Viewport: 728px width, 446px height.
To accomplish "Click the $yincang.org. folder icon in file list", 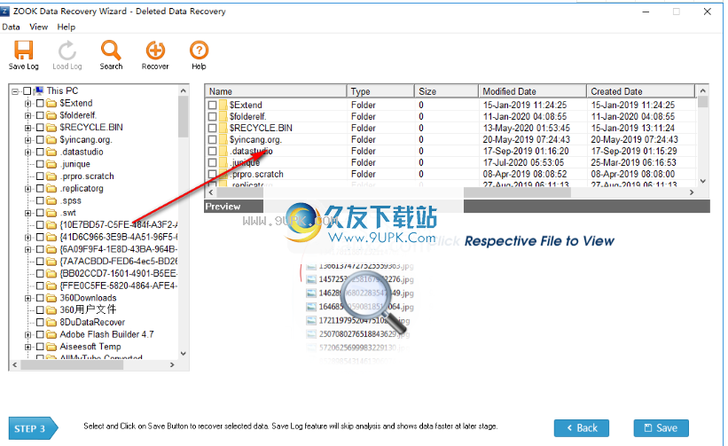I will click(x=223, y=140).
